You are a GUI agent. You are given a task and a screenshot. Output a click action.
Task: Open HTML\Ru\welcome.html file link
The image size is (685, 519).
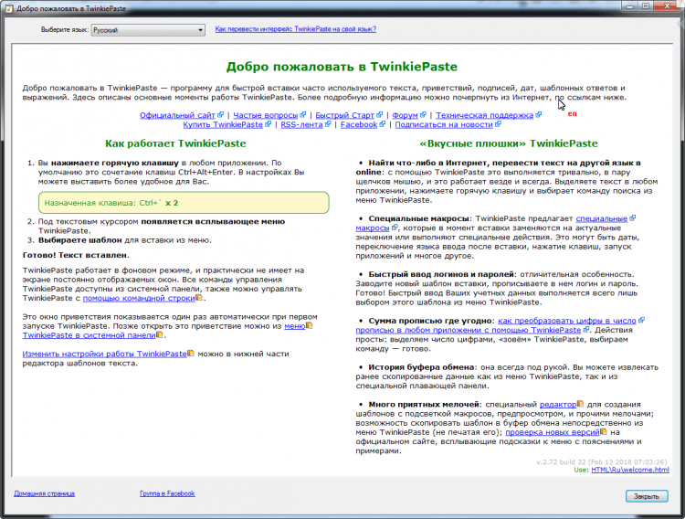pyautogui.click(x=630, y=470)
